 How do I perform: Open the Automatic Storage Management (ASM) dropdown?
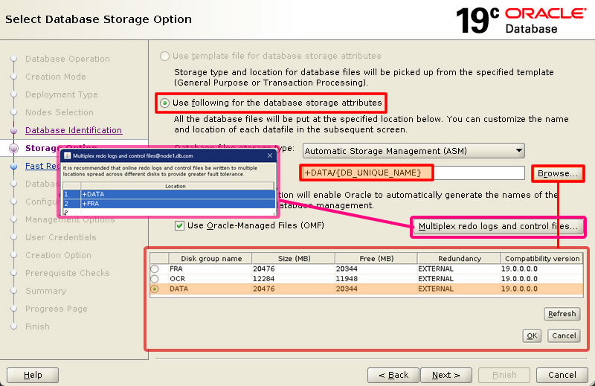tap(414, 151)
